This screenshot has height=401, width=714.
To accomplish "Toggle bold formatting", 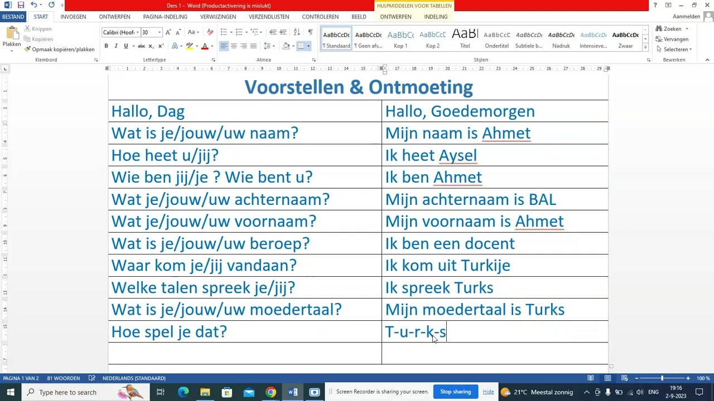I will pos(106,46).
